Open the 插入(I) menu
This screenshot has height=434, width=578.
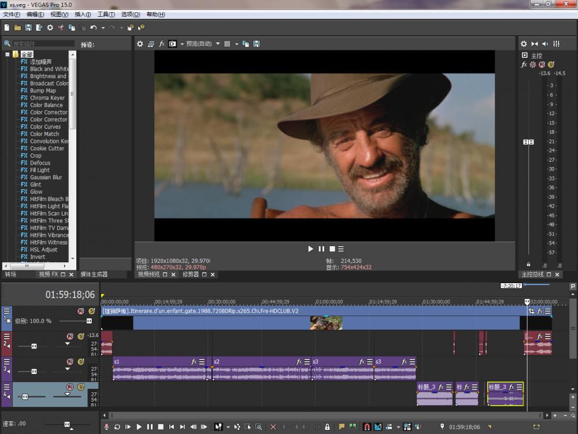click(83, 14)
